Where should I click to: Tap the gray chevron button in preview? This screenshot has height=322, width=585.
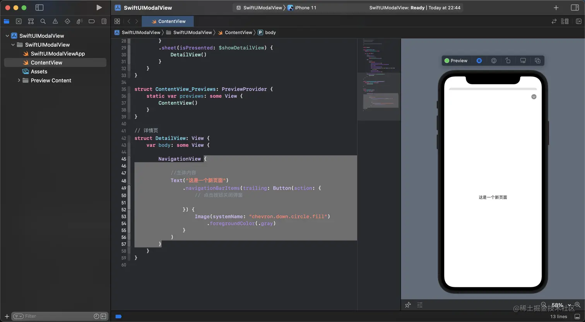tap(534, 97)
